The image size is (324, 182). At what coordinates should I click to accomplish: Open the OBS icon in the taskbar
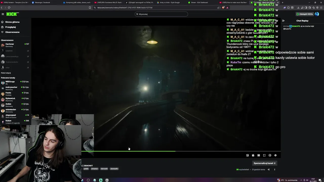88,180
